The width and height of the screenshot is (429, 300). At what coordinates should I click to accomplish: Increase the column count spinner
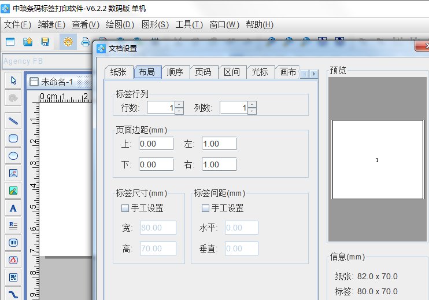click(x=252, y=104)
